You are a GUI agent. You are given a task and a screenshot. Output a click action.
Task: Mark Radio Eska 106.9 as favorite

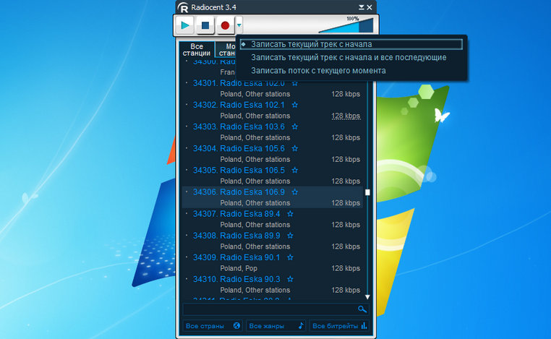[x=295, y=192]
